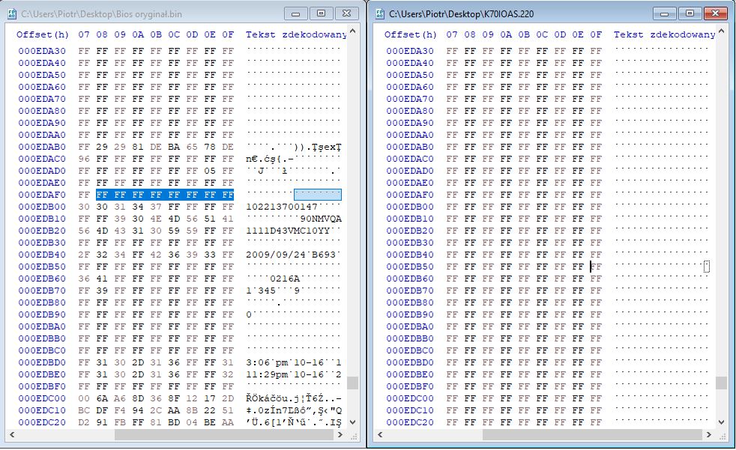Viewport: 736px width, 450px height.
Task: Click byte D2 in row 000EDC20 of Bios oryginał.bin
Action: pyautogui.click(x=84, y=422)
